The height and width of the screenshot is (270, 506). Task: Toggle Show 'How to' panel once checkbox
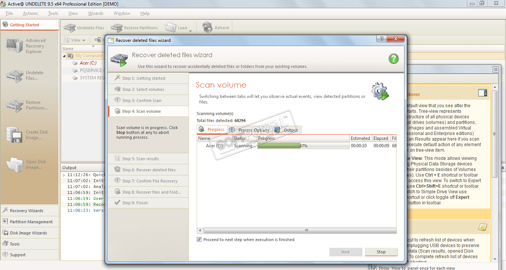tap(374, 268)
